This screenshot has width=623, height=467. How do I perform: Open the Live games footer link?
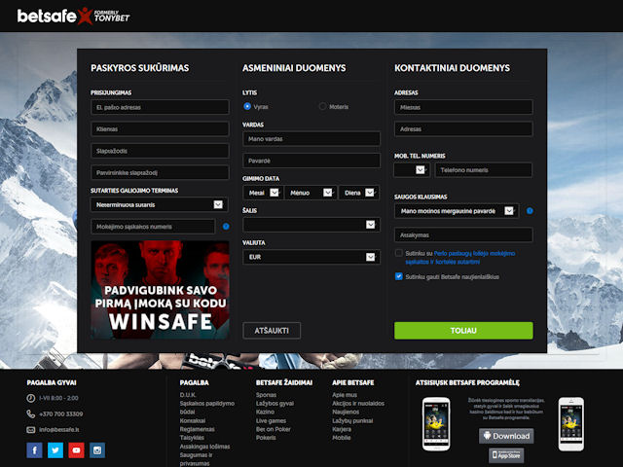pyautogui.click(x=271, y=420)
